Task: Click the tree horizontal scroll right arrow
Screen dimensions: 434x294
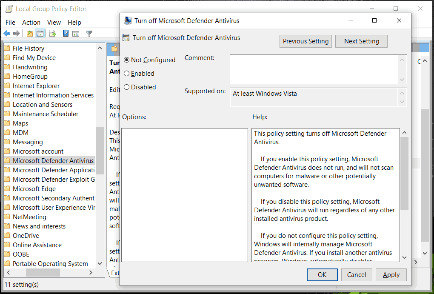Action: (91, 272)
